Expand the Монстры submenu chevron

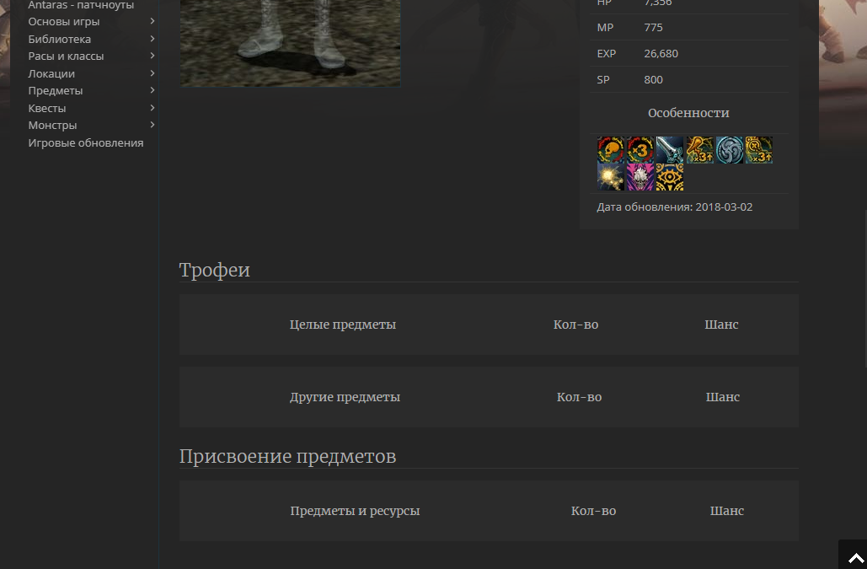pyautogui.click(x=153, y=125)
